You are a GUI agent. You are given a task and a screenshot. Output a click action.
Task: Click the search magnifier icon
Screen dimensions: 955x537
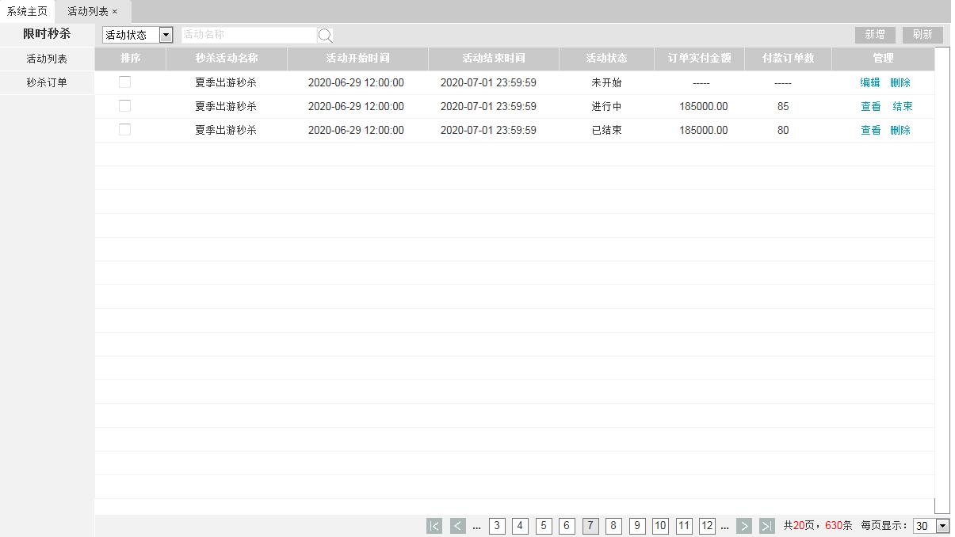pyautogui.click(x=325, y=36)
